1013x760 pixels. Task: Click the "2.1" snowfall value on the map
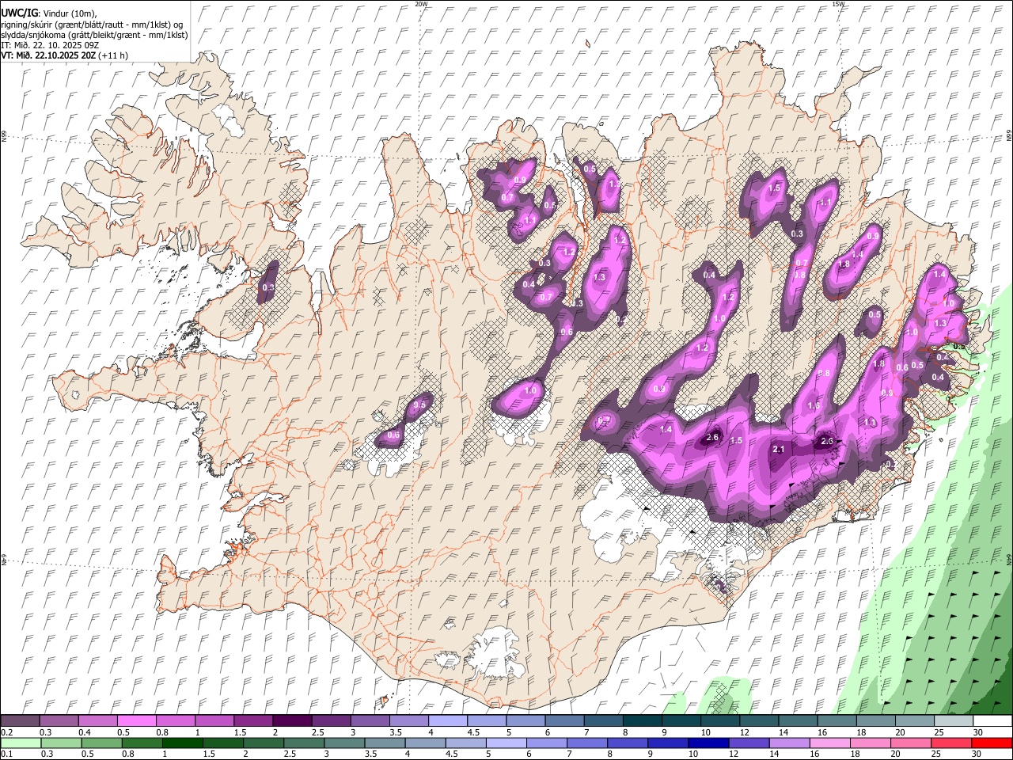[x=778, y=450]
